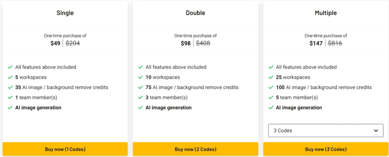Click checkmark beside 5 team member(s)
The image size is (389, 157).
(x=271, y=98)
